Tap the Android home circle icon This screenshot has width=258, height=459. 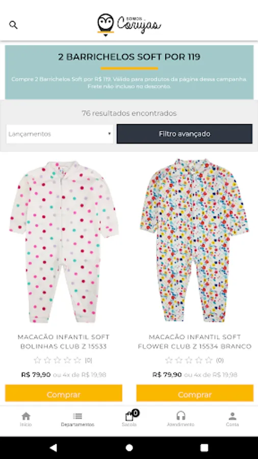pyautogui.click(x=129, y=448)
